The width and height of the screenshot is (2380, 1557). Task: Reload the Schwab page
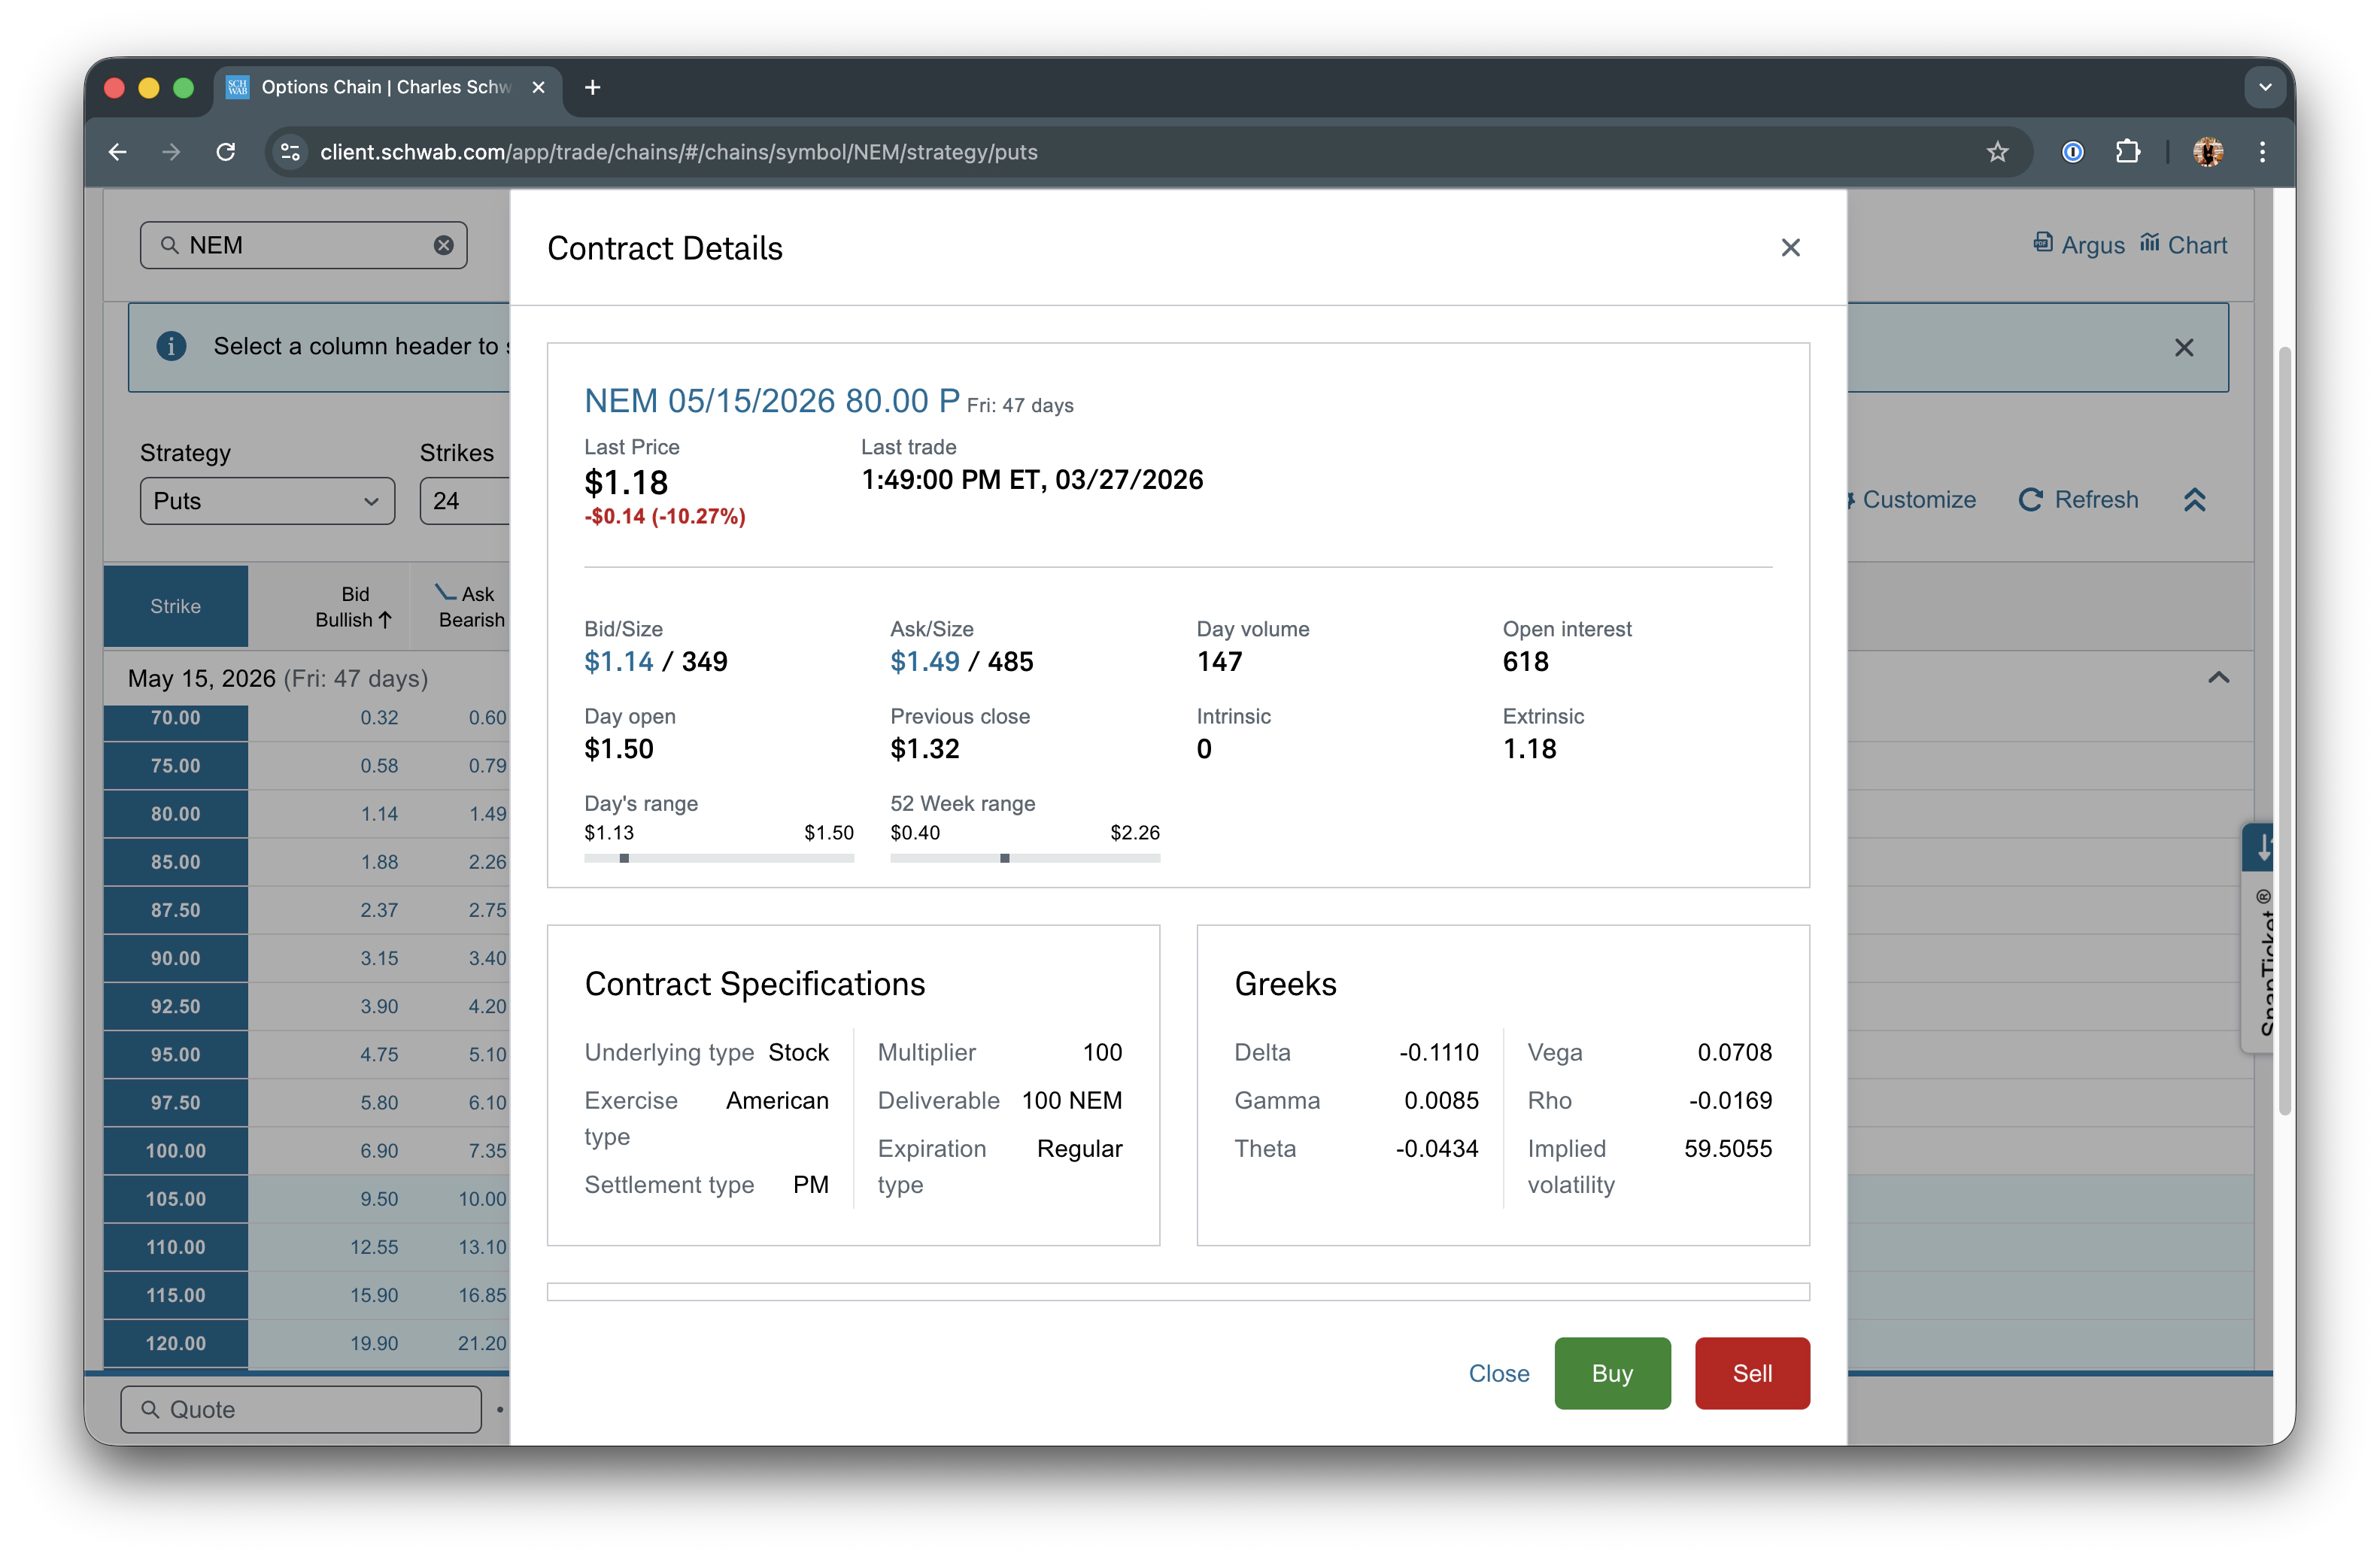pos(226,152)
